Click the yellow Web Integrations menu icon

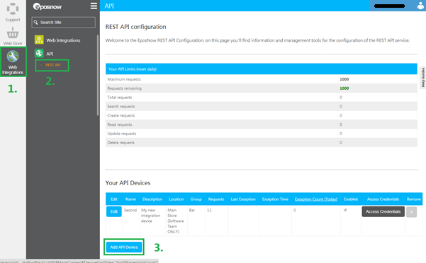(x=39, y=40)
